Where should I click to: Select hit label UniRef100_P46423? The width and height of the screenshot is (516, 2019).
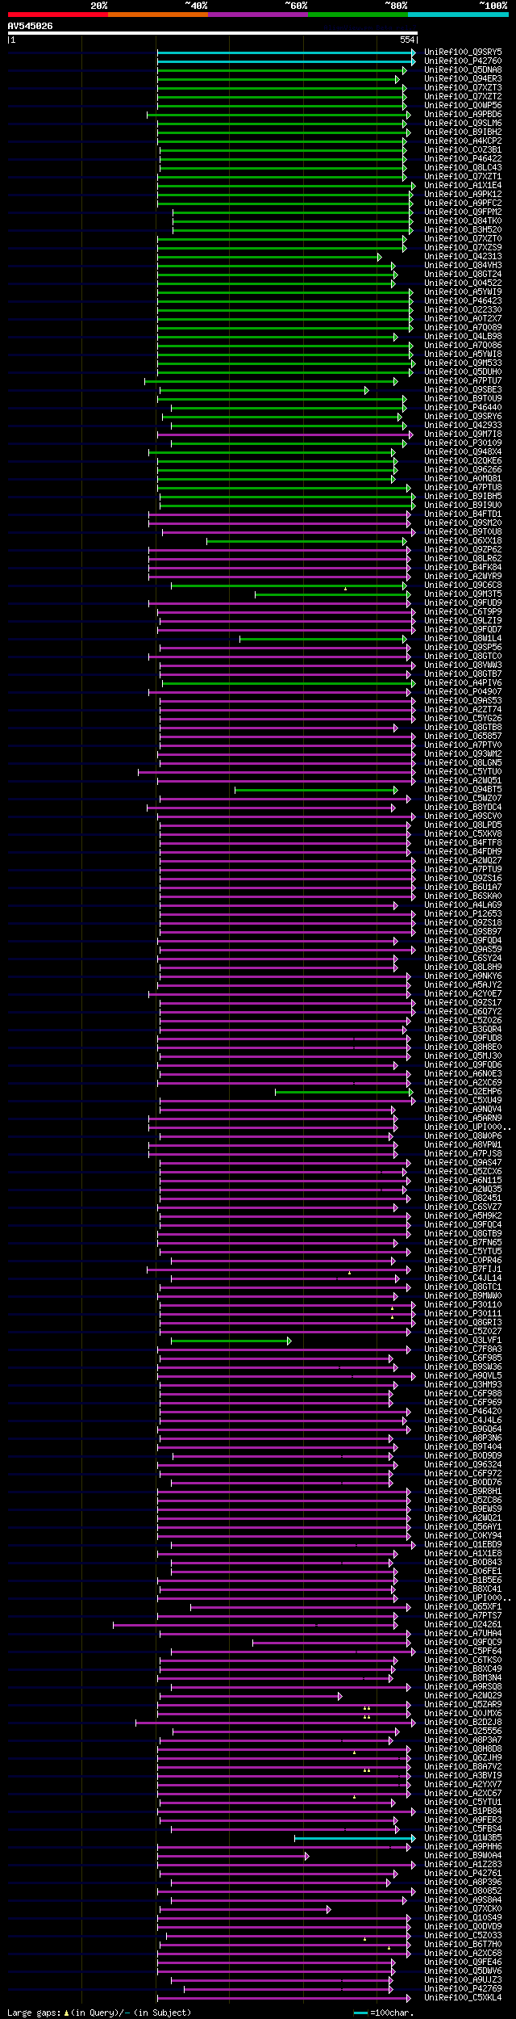point(463,300)
